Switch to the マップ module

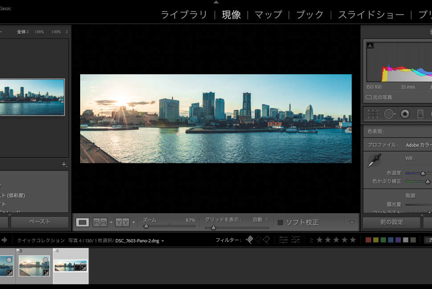269,15
